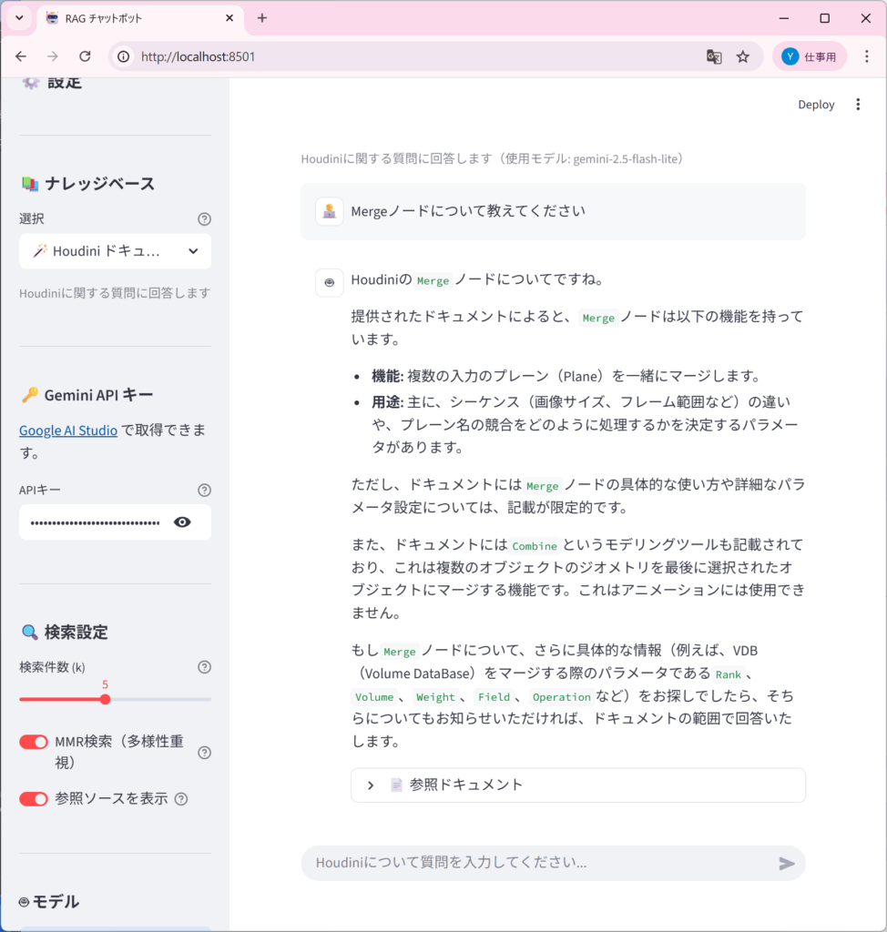Open the Streamlit three-dot main menu
Viewport: 887px width, 932px height.
[857, 105]
